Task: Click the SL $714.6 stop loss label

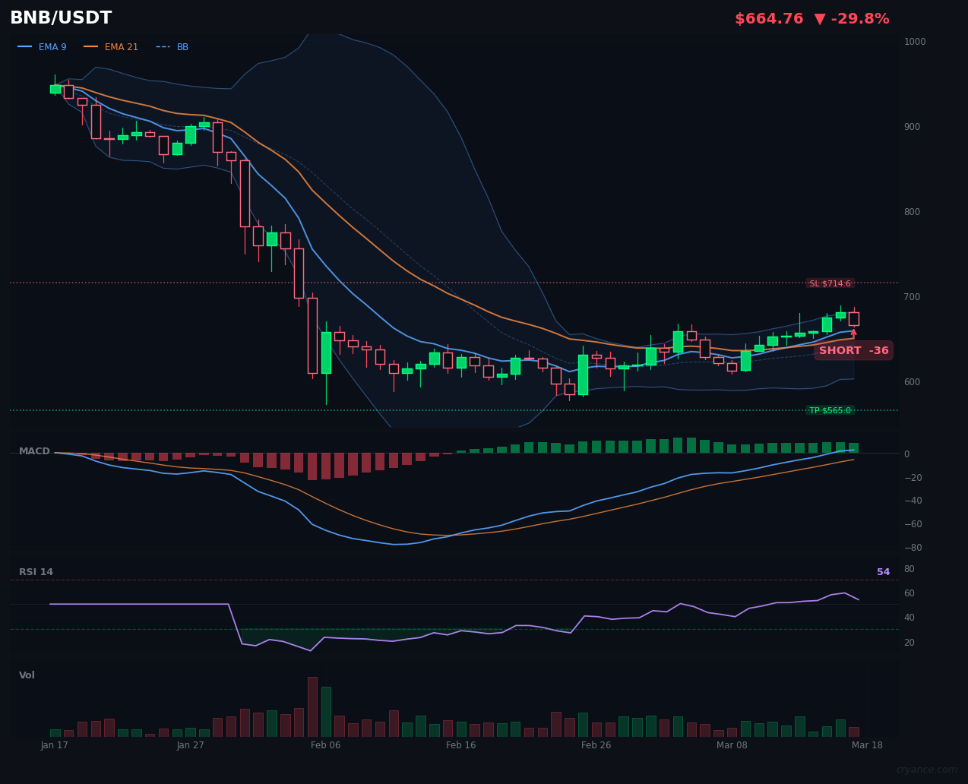Action: [x=831, y=283]
